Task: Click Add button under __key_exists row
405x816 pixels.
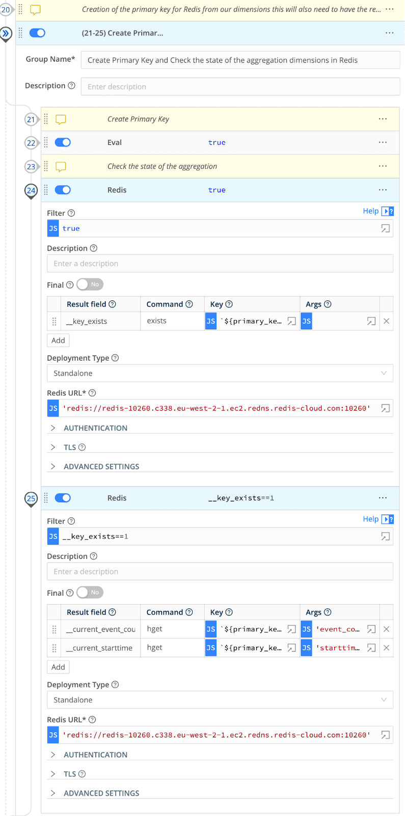Action: click(58, 341)
